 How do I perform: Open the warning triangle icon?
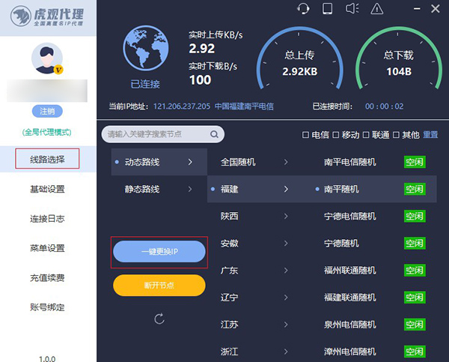[377, 9]
